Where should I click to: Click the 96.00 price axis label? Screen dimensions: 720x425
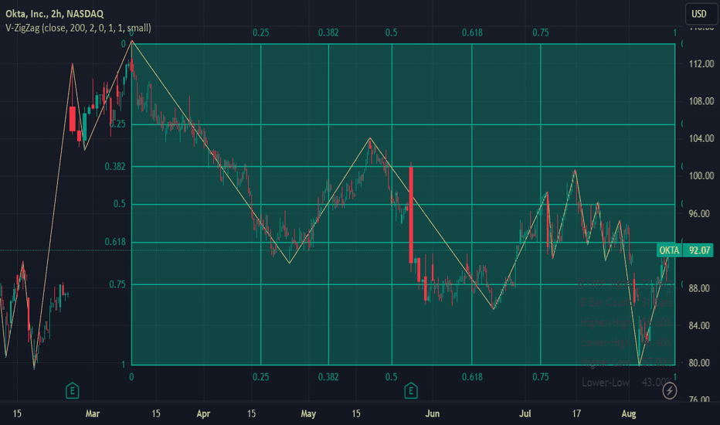point(701,213)
